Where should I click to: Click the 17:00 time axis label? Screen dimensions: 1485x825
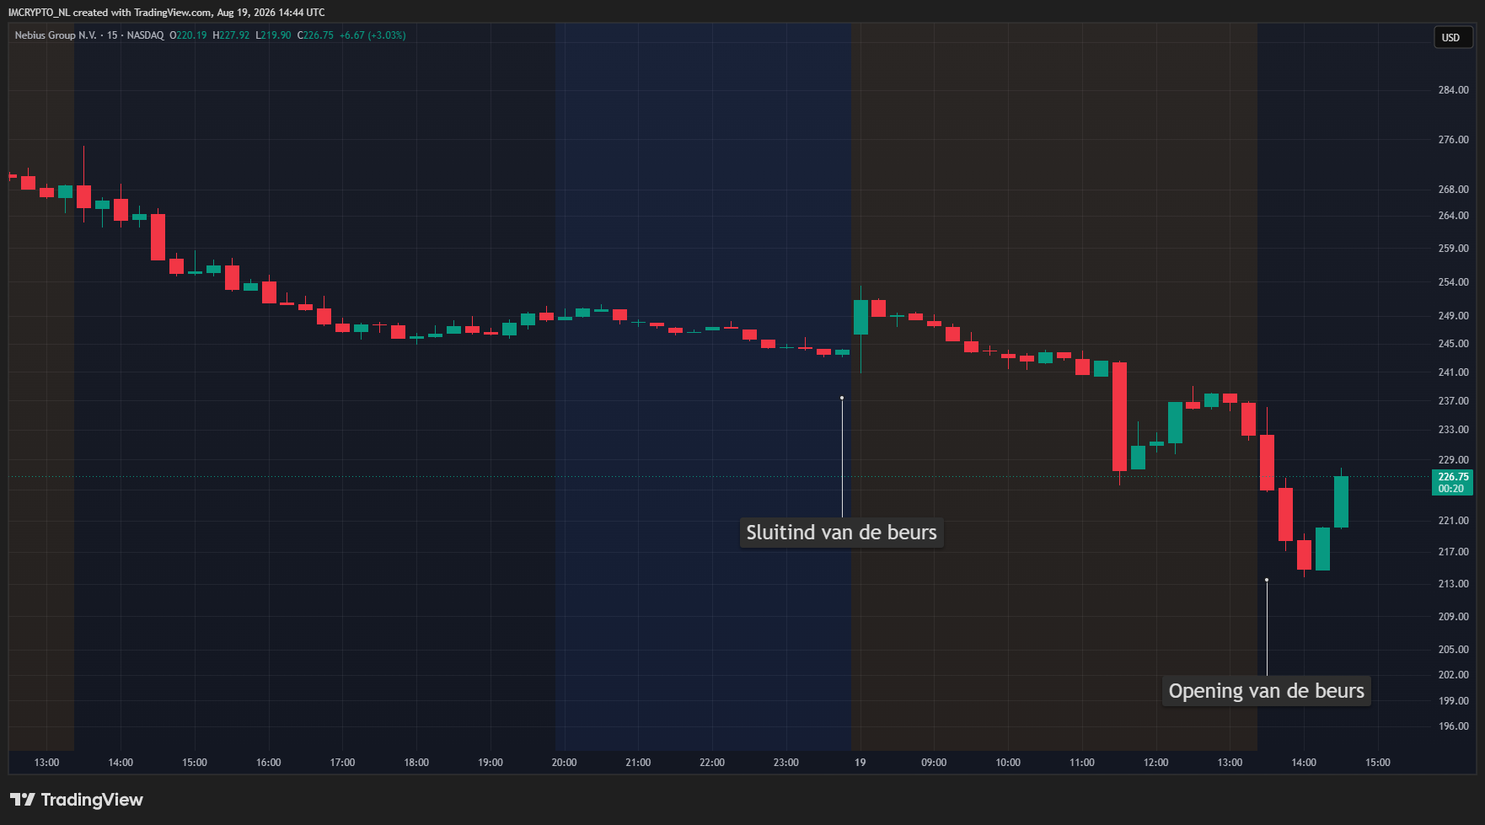pos(342,763)
